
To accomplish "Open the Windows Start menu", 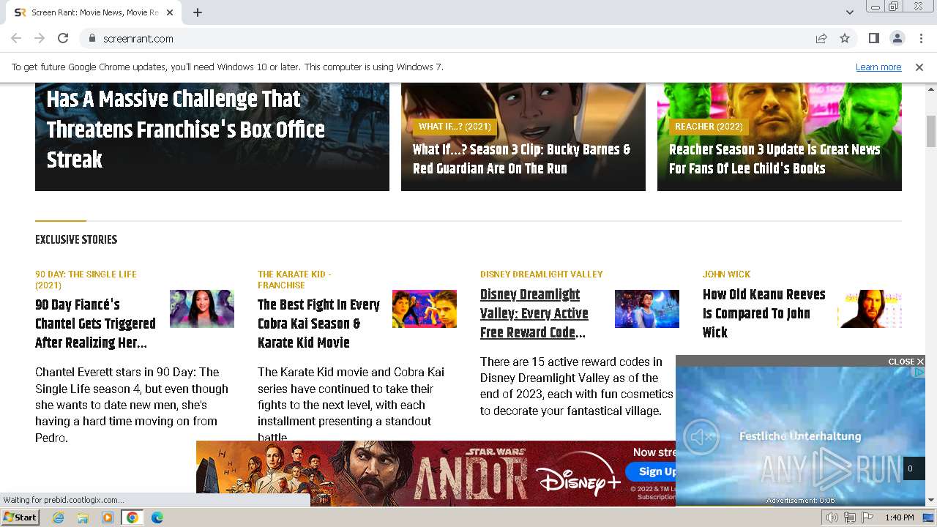I will tap(20, 517).
